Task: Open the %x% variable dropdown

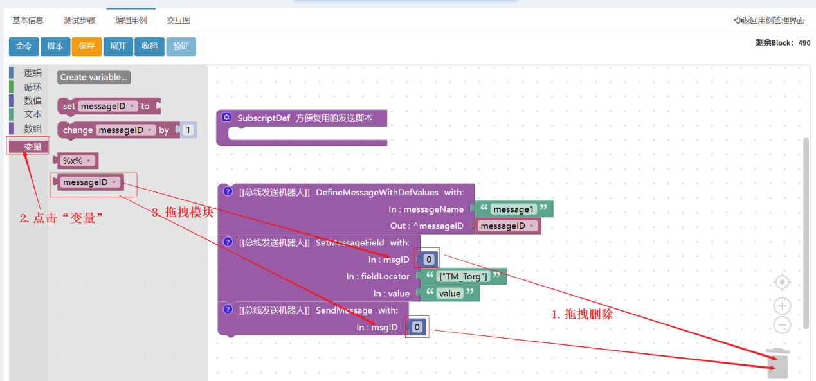Action: 77,161
